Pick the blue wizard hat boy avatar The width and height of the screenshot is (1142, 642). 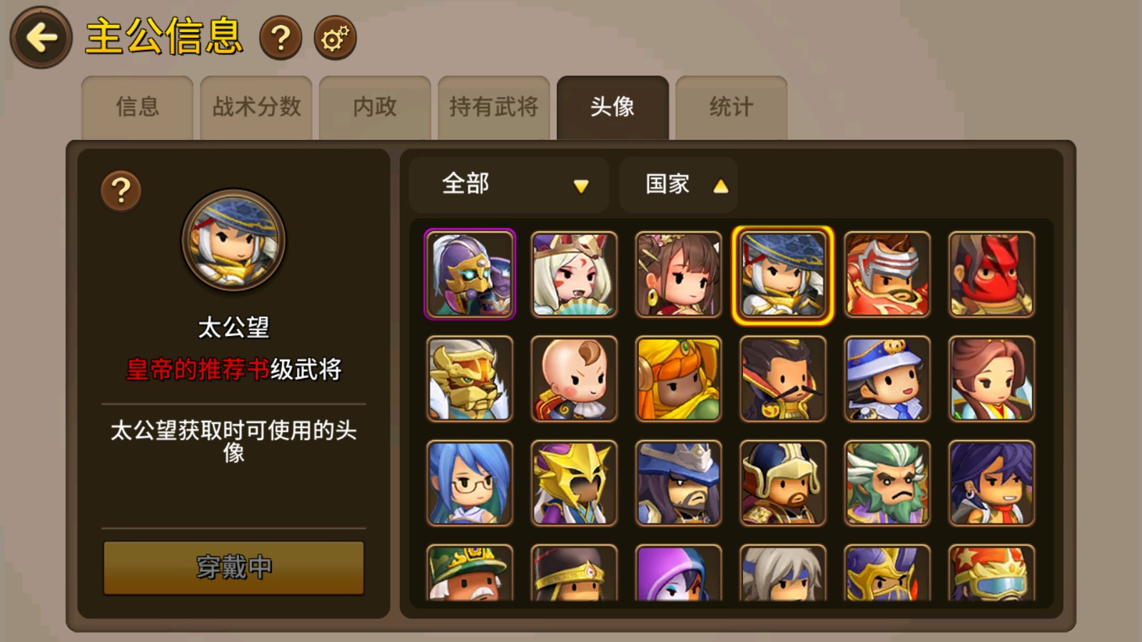pyautogui.click(x=887, y=379)
